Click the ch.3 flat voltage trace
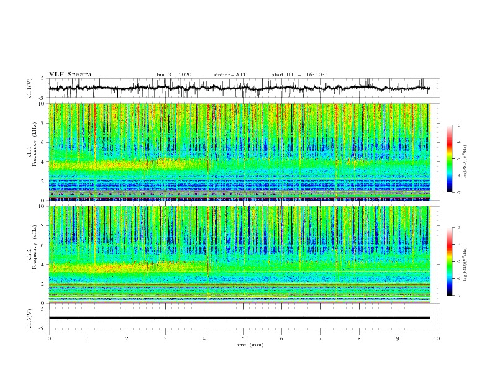Image resolution: width=492 pixels, height=380 pixels. tap(239, 318)
